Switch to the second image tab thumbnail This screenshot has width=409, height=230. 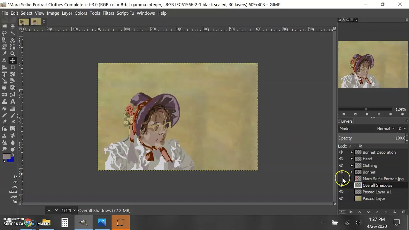click(36, 22)
